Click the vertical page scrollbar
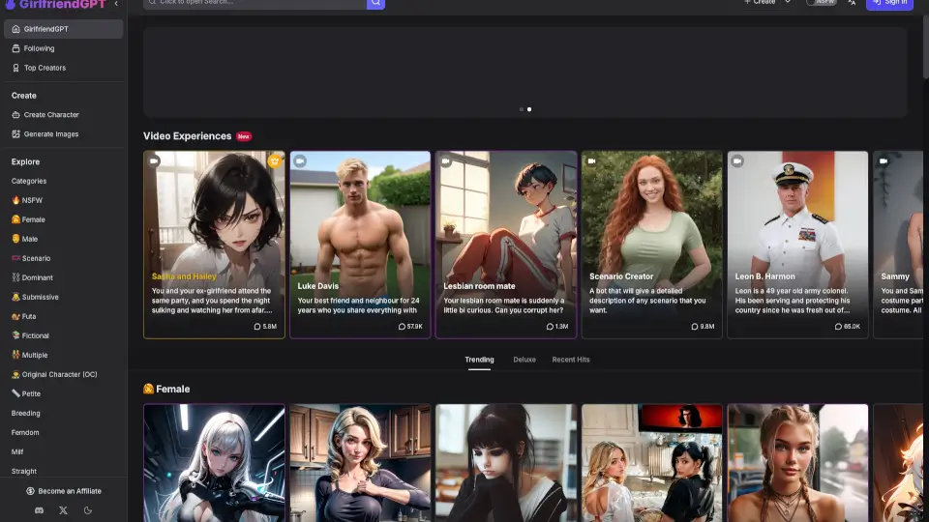 (925, 47)
